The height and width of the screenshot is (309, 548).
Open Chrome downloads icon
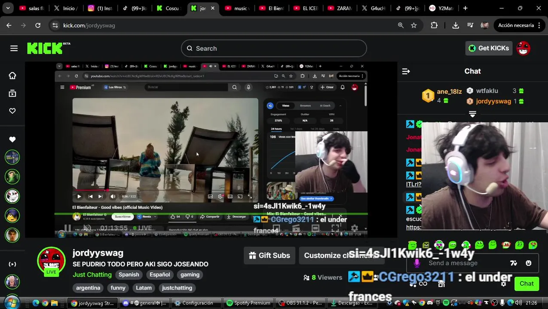456,25
